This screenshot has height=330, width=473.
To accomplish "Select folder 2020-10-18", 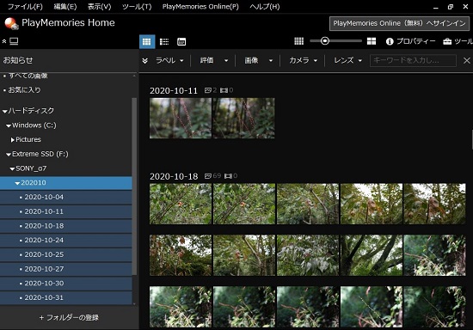I will (x=66, y=226).
